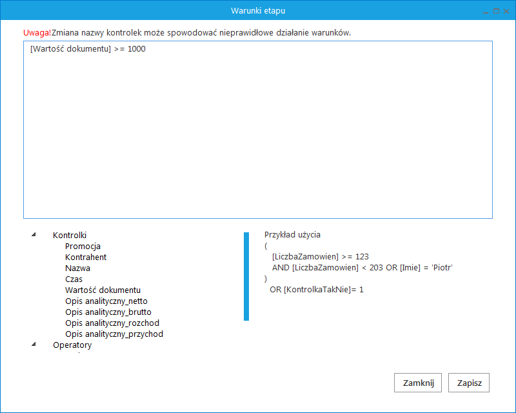Maximize the Warunki etapu window

coord(496,11)
